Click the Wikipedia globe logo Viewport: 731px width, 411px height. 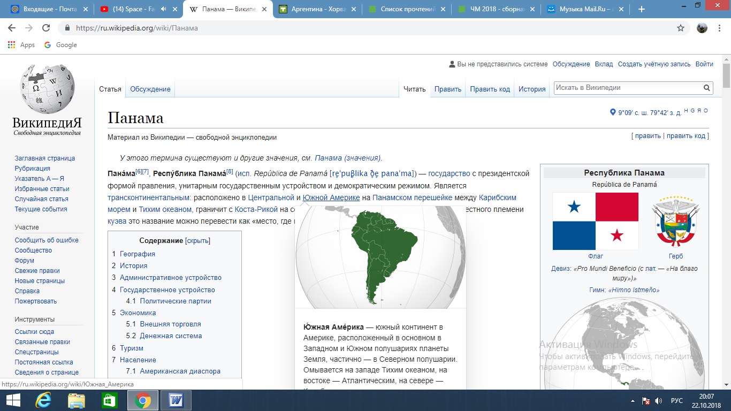47,88
